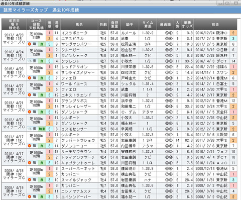241x200 pixels.
Task: Select horse name グランプリボス
Action: pos(74,101)
